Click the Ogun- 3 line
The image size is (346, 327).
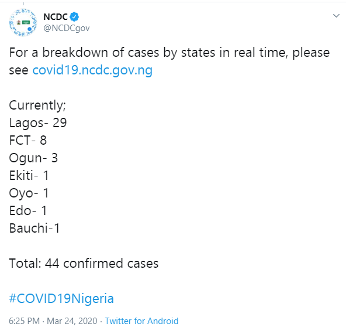pyautogui.click(x=33, y=158)
